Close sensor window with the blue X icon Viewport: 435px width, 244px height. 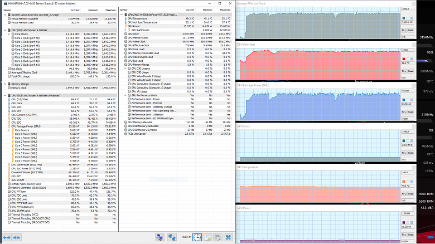(x=228, y=237)
